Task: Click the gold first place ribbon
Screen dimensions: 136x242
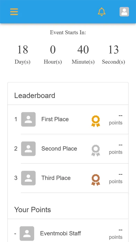Action: (x=96, y=121)
